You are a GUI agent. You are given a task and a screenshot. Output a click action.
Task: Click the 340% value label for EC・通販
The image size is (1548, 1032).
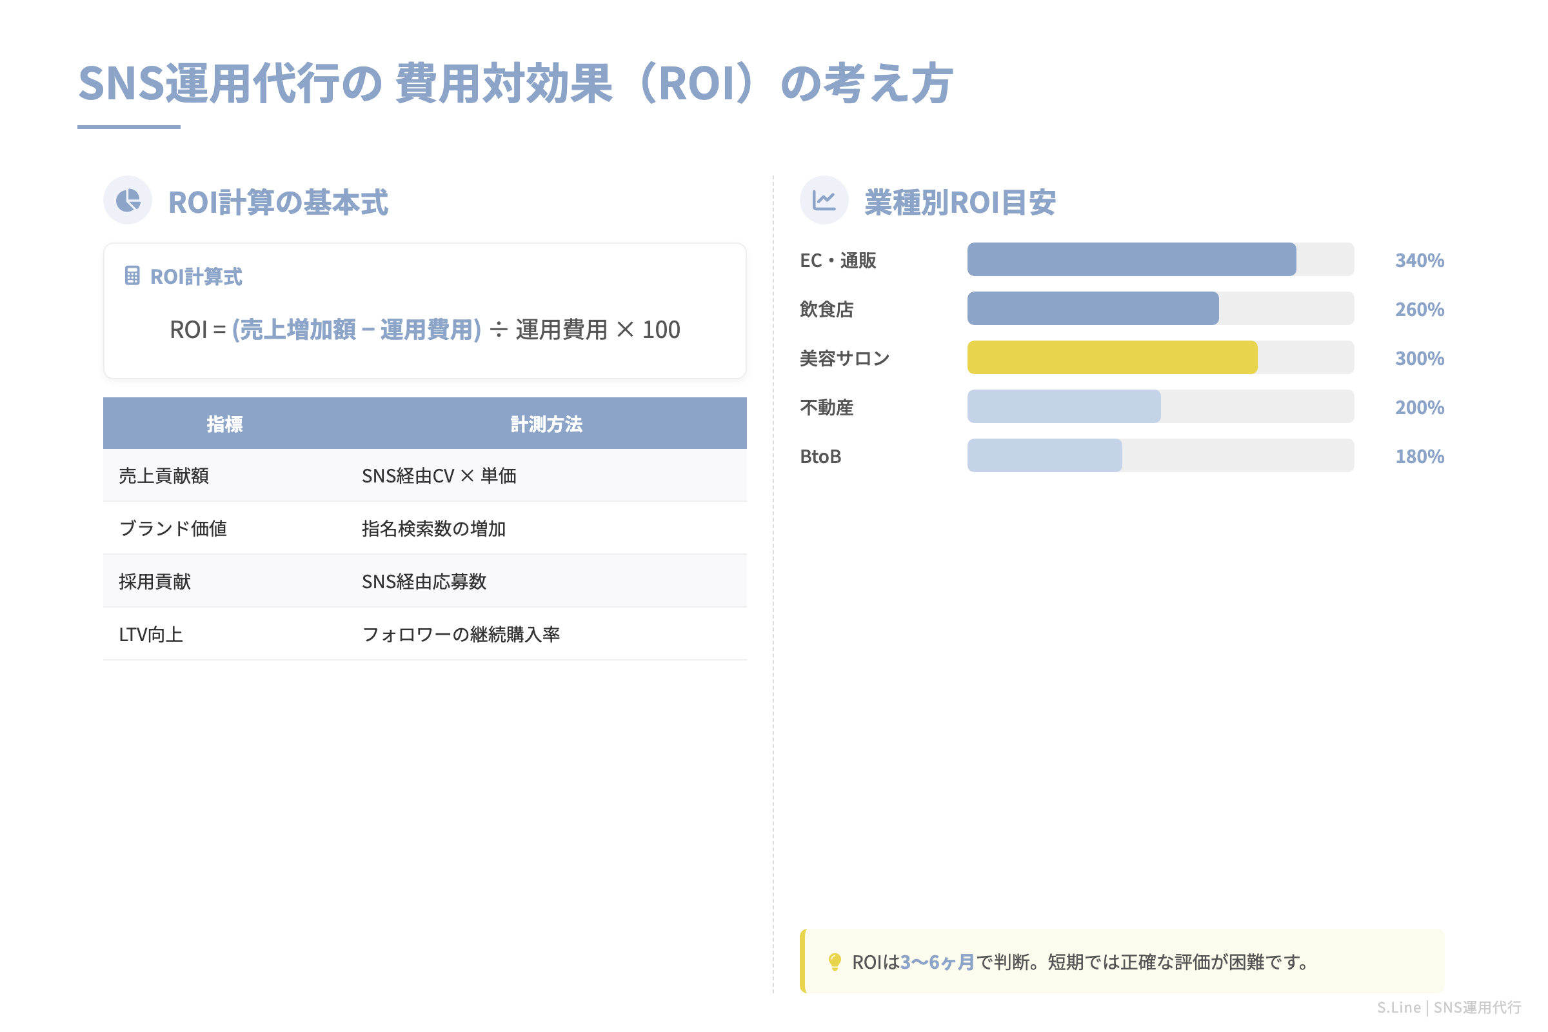click(x=1420, y=260)
